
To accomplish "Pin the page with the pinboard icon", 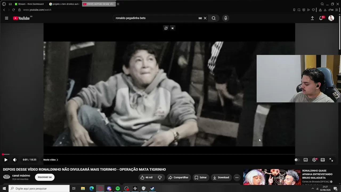I will point(294,10).
